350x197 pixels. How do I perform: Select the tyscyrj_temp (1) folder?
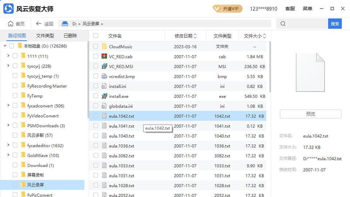click(43, 76)
